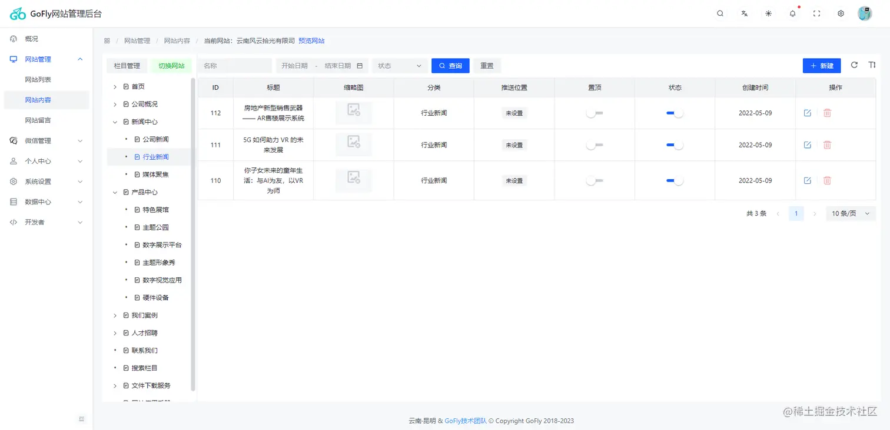Click the 栏目管理 button
This screenshot has height=430, width=890.
click(127, 66)
